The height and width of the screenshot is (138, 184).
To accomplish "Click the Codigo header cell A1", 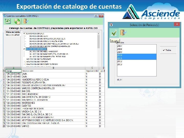I will 14,71.
